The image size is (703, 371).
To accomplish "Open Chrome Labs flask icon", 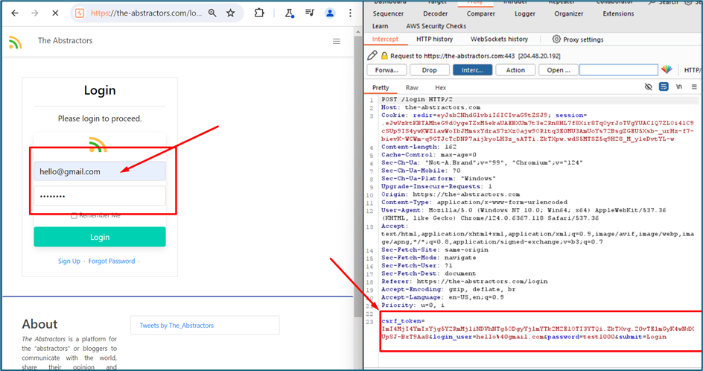I will tap(289, 13).
